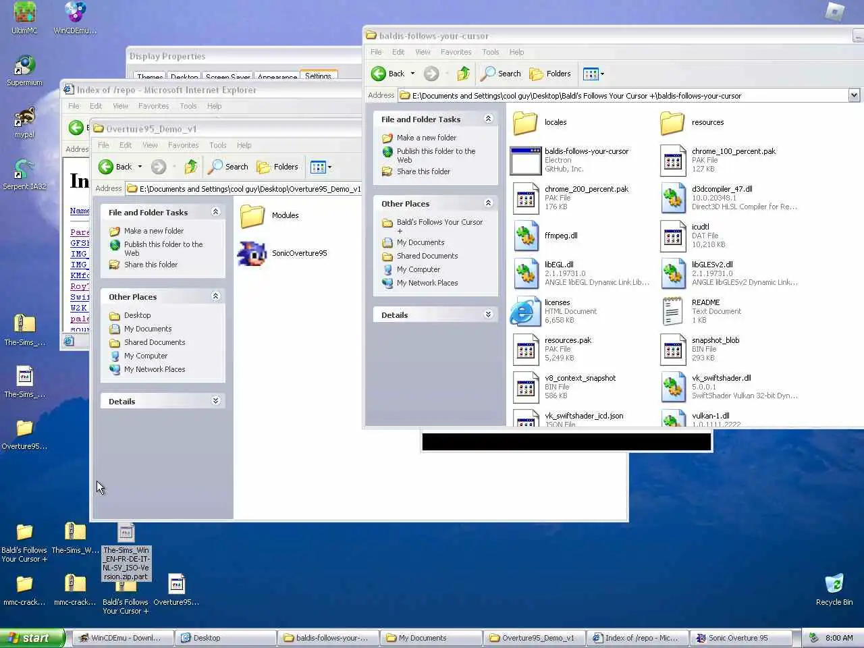Open the Recycle Bin
Viewport: 864px width, 648px height.
(834, 590)
